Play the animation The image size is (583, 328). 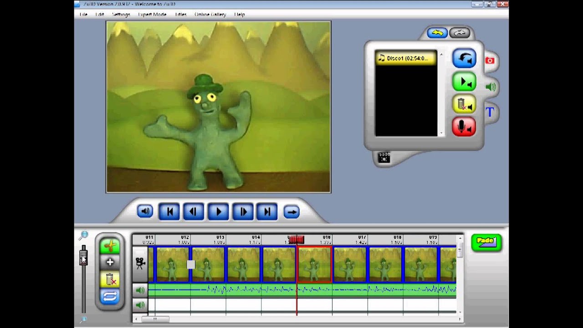[x=218, y=211]
